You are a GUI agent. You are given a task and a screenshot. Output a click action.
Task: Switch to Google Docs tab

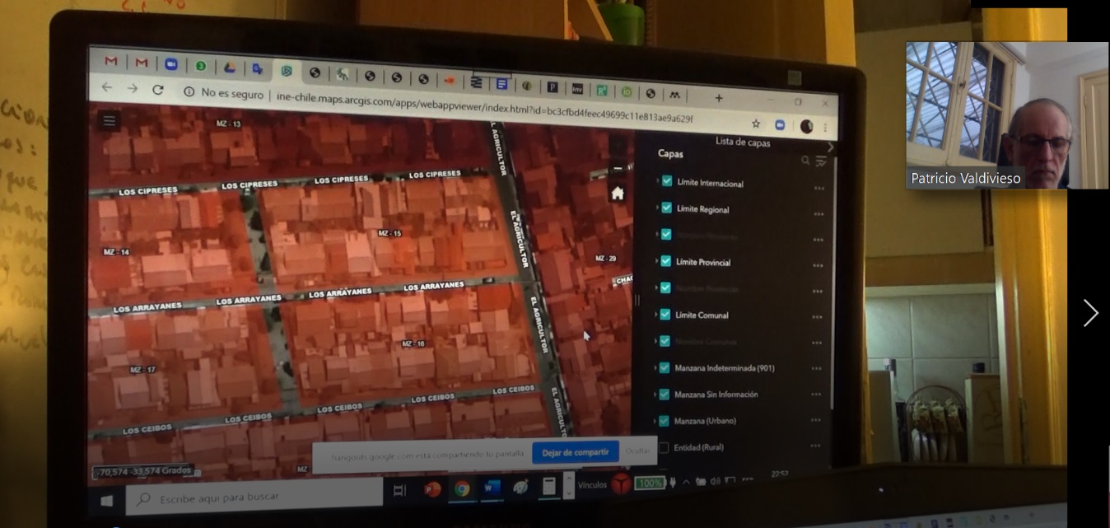pos(501,83)
